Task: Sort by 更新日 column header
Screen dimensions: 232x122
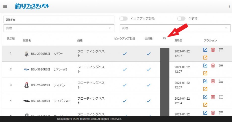Action: pyautogui.click(x=178, y=40)
